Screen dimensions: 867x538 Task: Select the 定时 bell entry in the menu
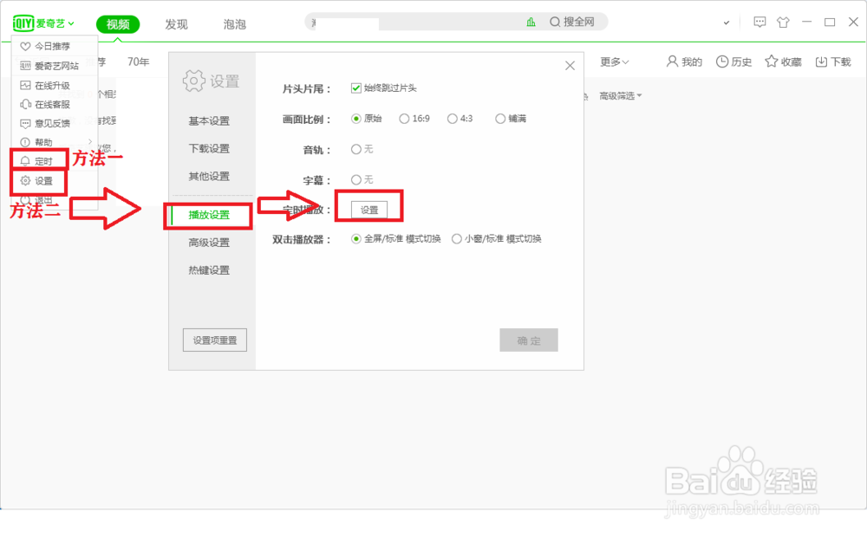tap(38, 160)
